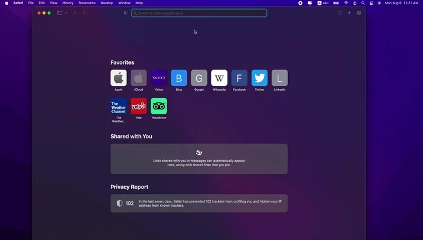Open the Help menu
The width and height of the screenshot is (423, 240).
(139, 3)
